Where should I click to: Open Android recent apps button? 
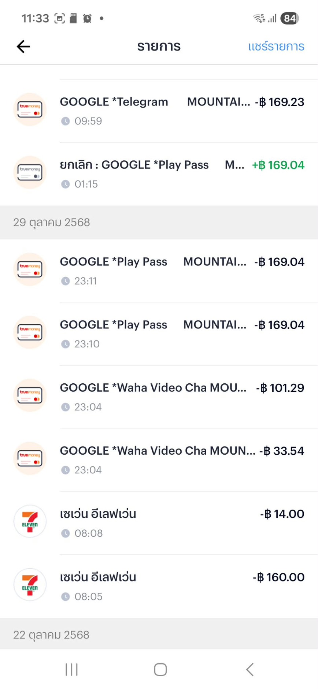[71, 670]
